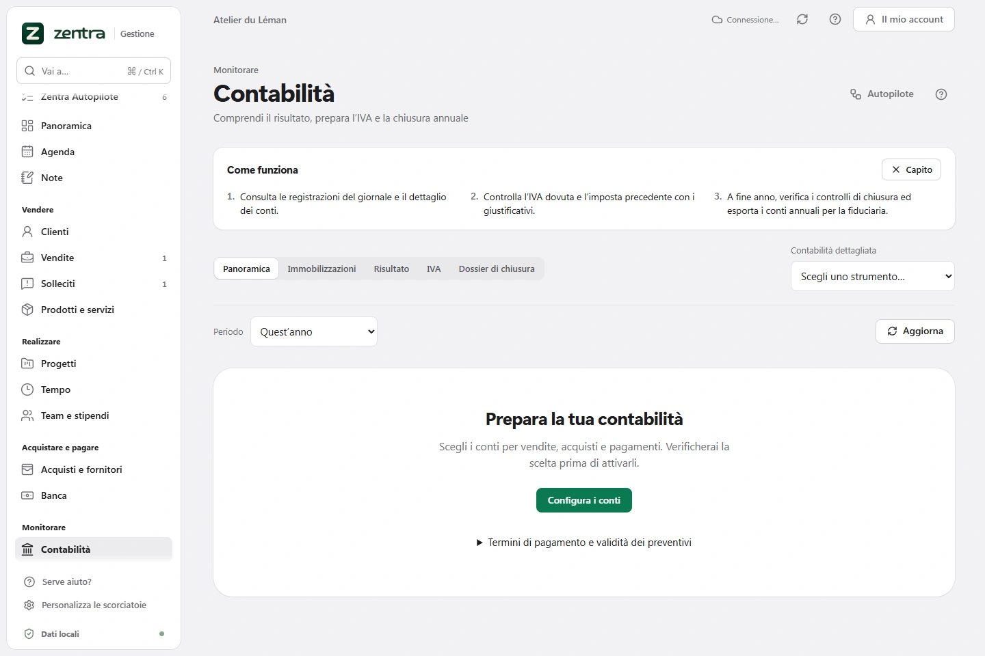Open Panoramica dashboard icon in sidebar

[27, 126]
